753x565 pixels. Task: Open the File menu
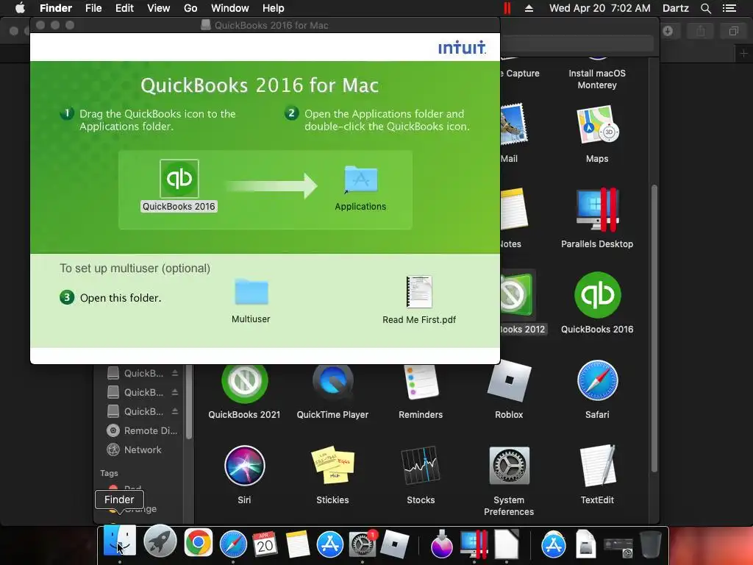pyautogui.click(x=93, y=8)
